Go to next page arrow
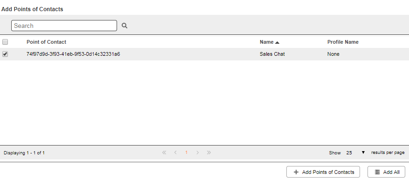Screen dimensions: 409x179 [197, 152]
